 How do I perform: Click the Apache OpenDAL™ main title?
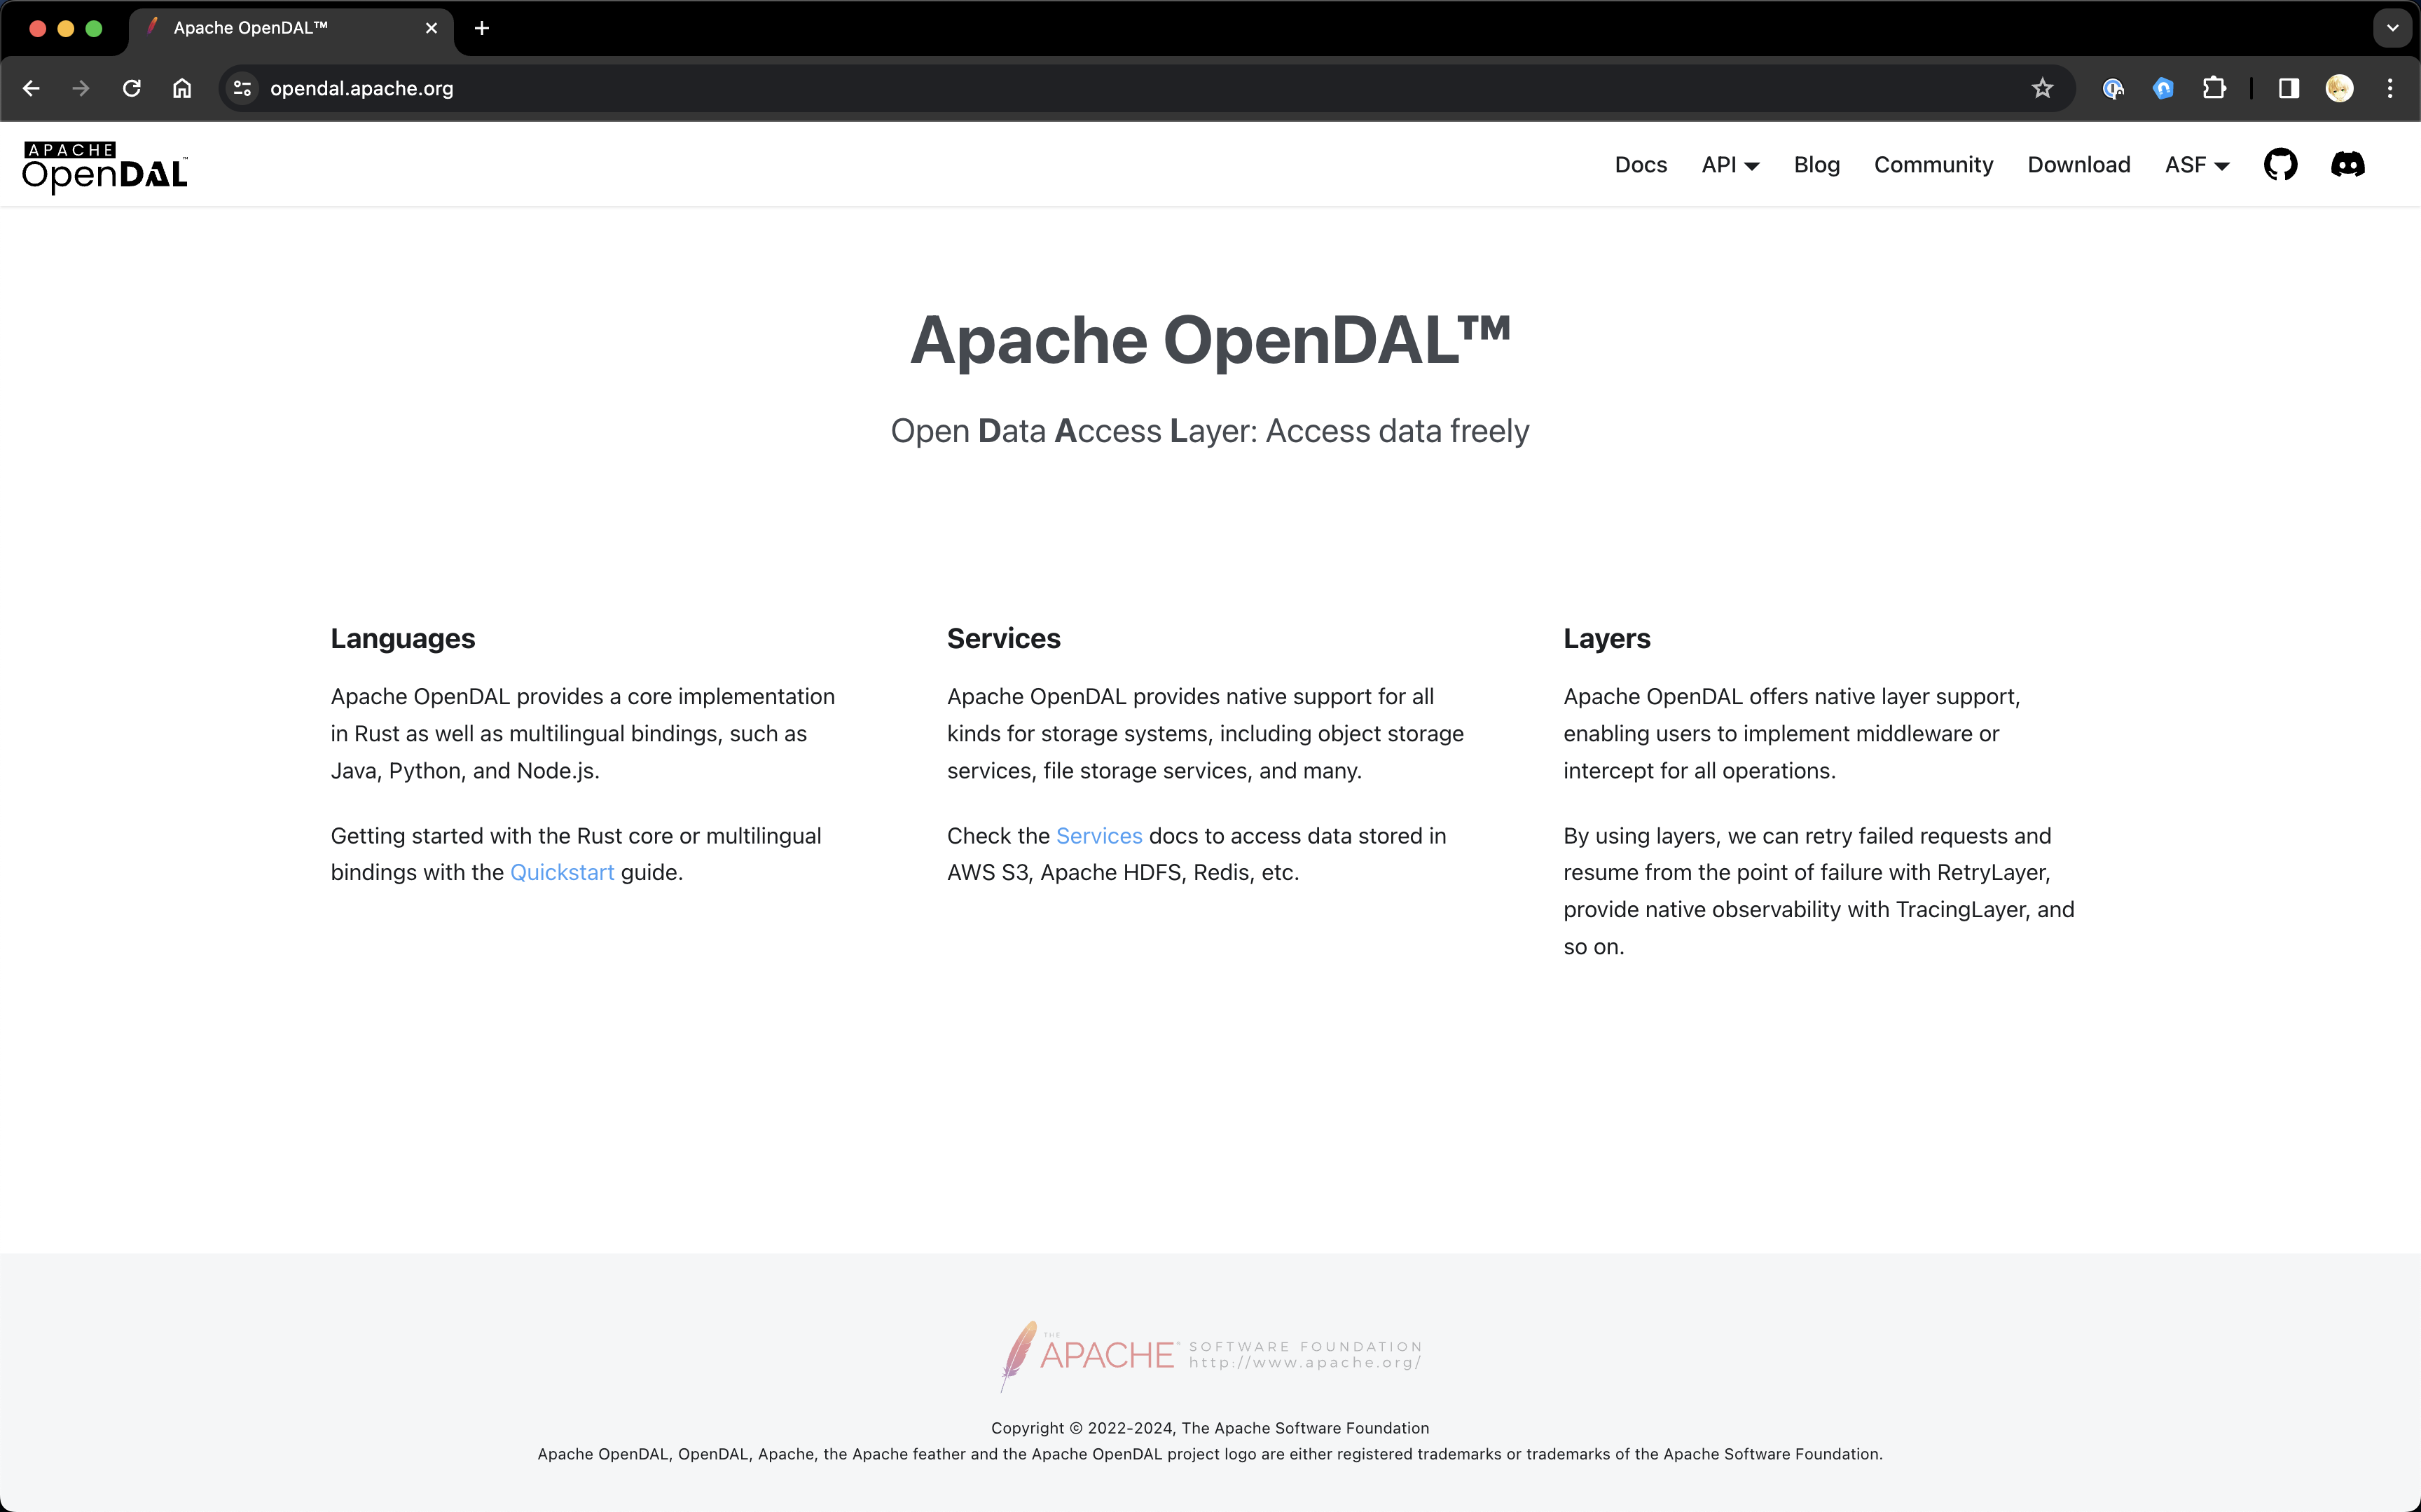tap(1210, 340)
